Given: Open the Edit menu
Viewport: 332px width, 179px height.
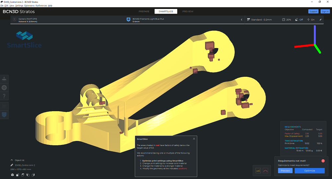Looking at the screenshot, I should [6, 6].
